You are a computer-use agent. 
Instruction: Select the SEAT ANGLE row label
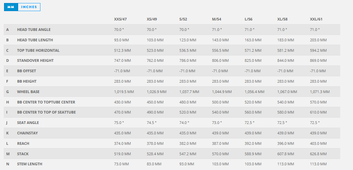tap(29, 123)
